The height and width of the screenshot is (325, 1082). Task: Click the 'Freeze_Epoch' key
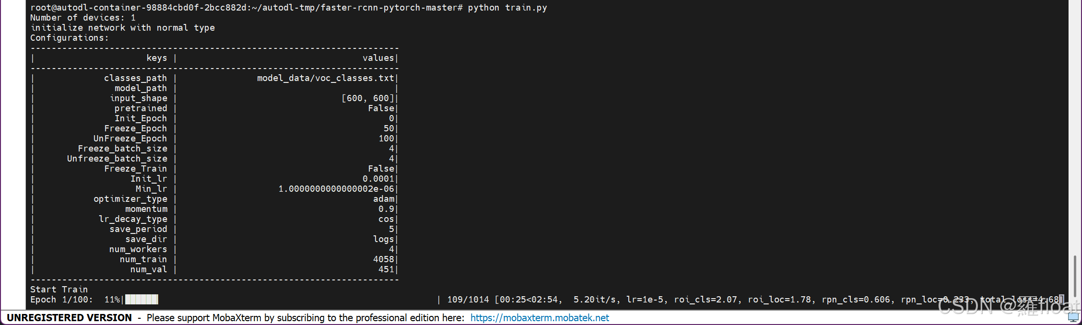(136, 128)
